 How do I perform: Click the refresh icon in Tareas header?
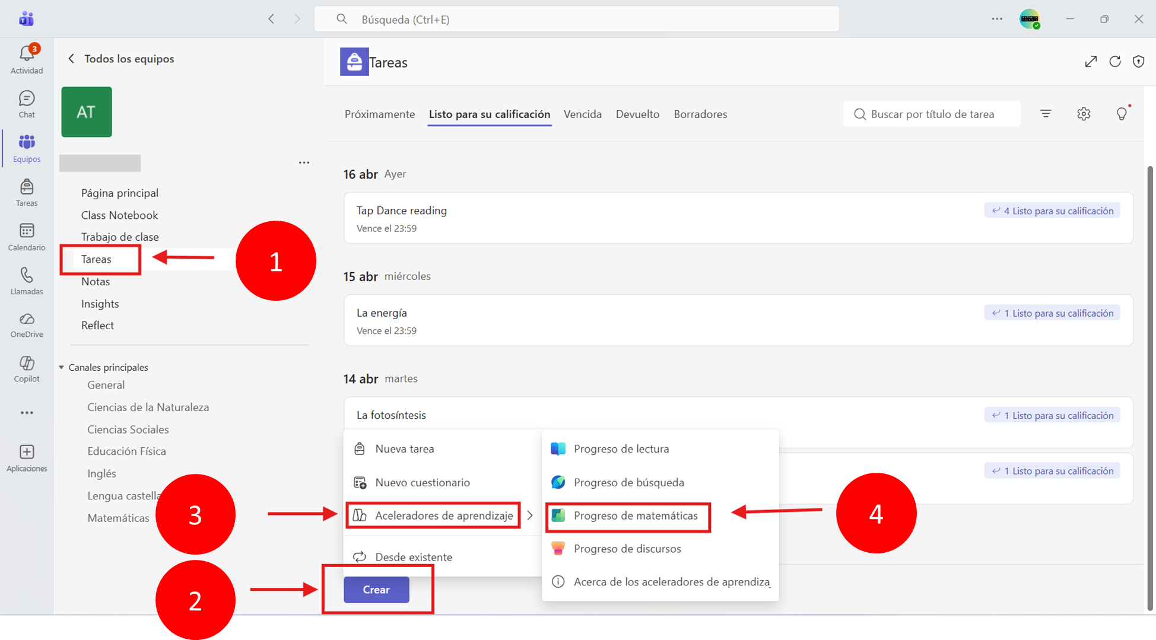(x=1115, y=62)
